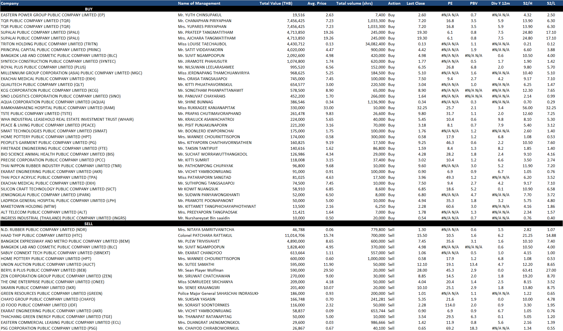The width and height of the screenshot is (563, 331).
Task: Click GREEN RESOURCES (GREEN) company cell
Action: click(x=51, y=293)
